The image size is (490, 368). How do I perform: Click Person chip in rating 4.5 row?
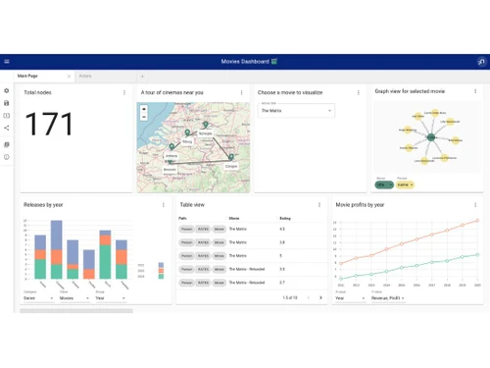pyautogui.click(x=187, y=229)
